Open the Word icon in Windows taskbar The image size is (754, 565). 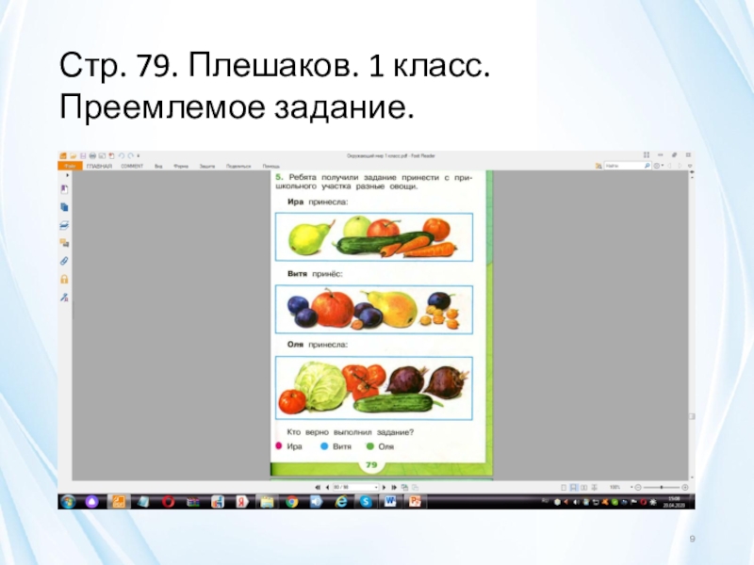(389, 502)
